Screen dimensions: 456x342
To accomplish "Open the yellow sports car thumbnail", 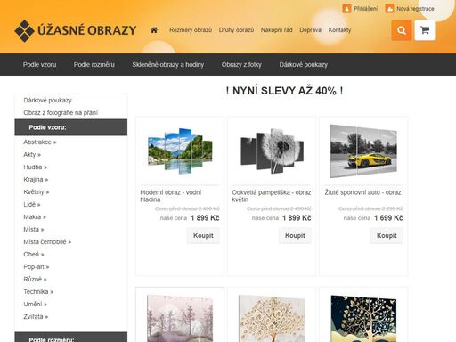I will (363, 151).
